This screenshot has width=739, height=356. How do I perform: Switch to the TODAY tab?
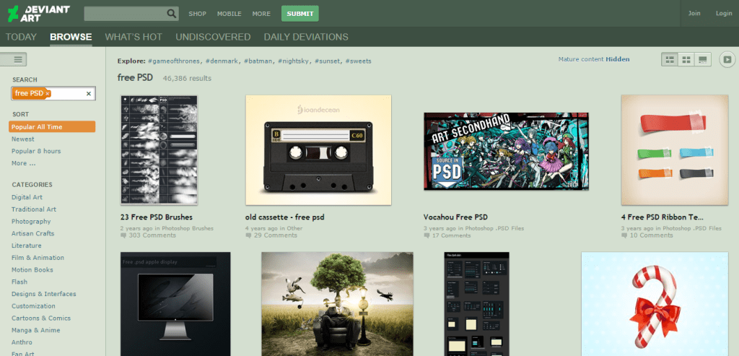point(21,37)
